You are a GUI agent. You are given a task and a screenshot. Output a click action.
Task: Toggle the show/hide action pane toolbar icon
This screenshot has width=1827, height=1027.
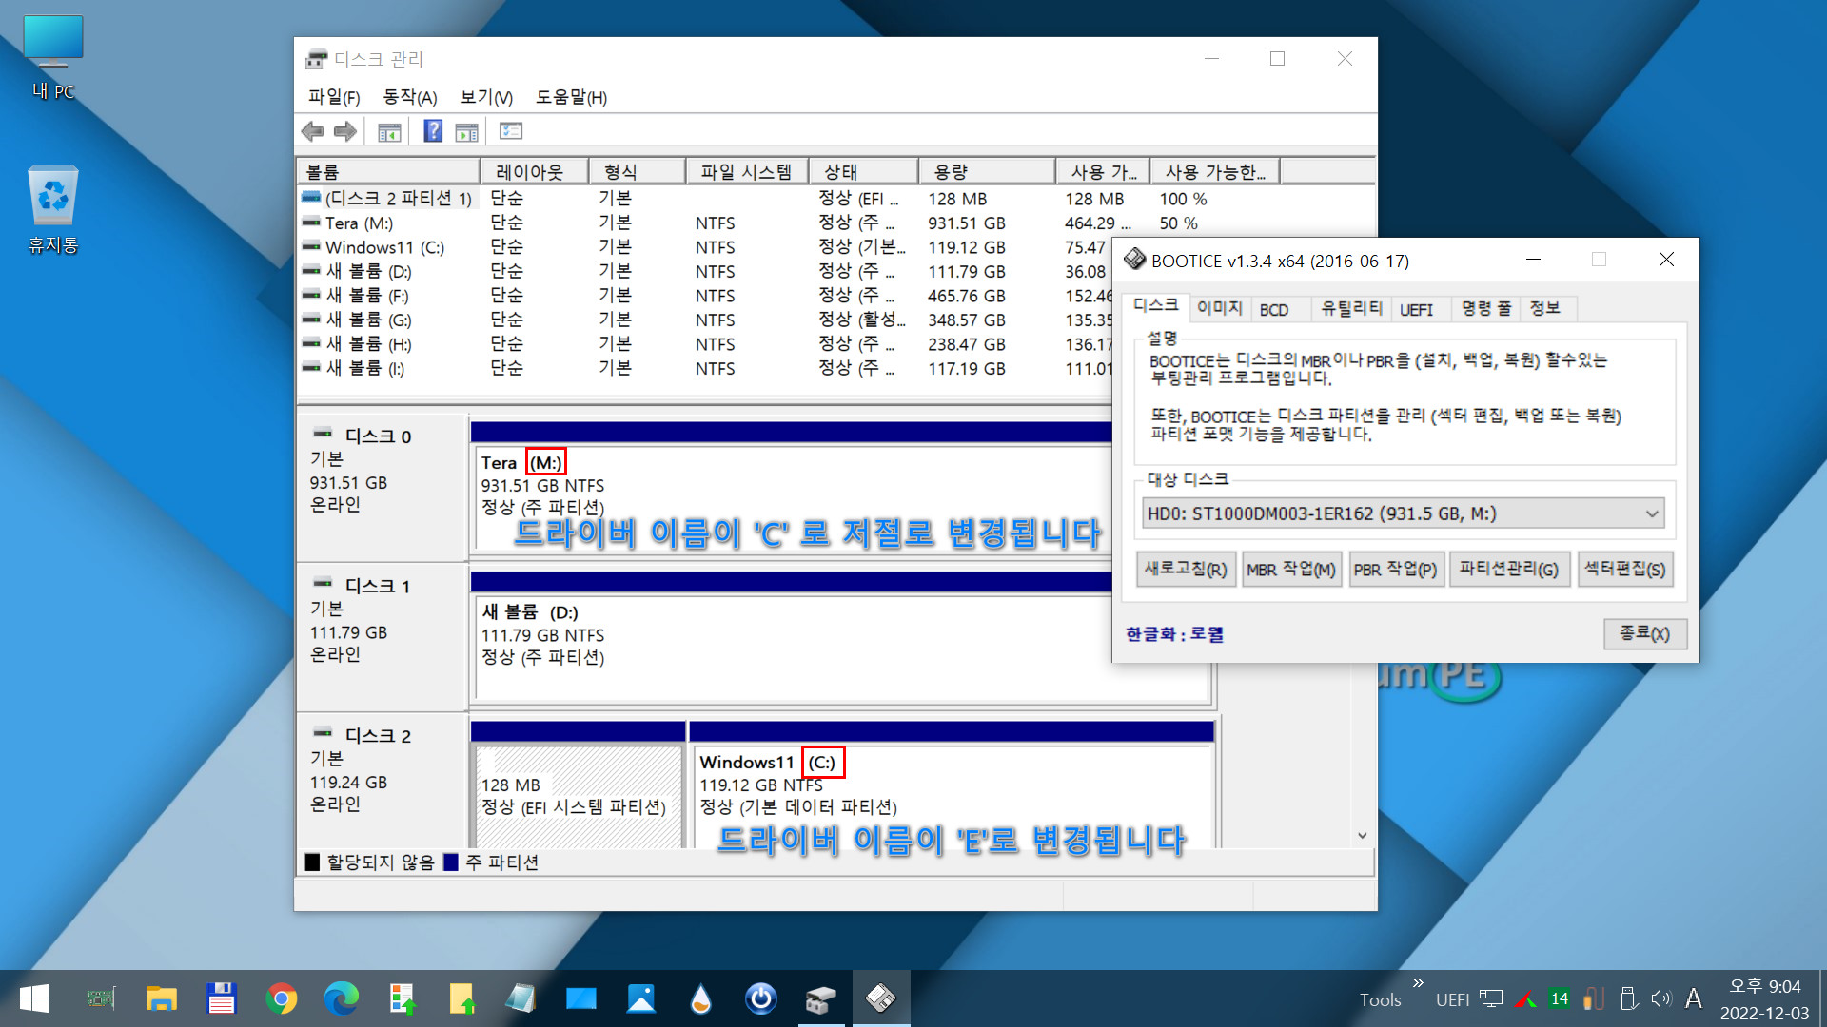pyautogui.click(x=466, y=132)
